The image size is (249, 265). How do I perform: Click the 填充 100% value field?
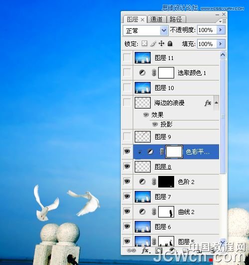click(x=207, y=44)
